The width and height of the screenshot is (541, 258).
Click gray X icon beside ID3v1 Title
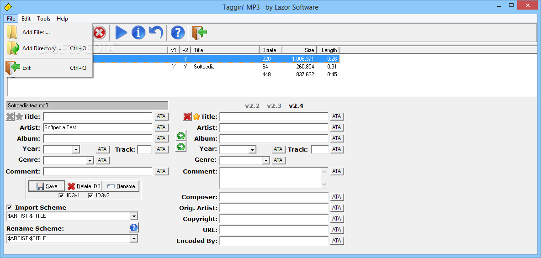coord(10,116)
